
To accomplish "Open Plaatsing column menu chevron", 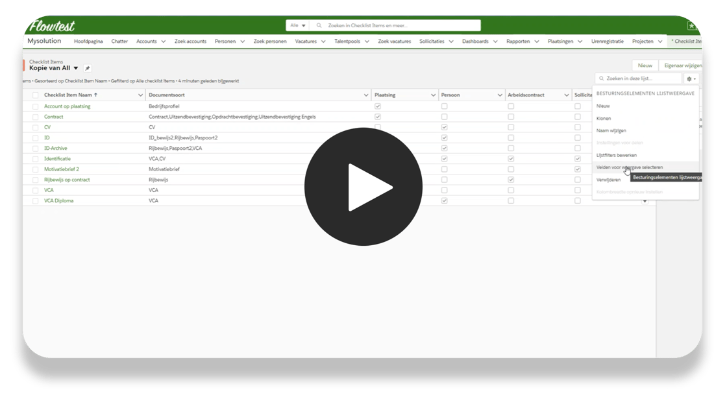I will (433, 95).
